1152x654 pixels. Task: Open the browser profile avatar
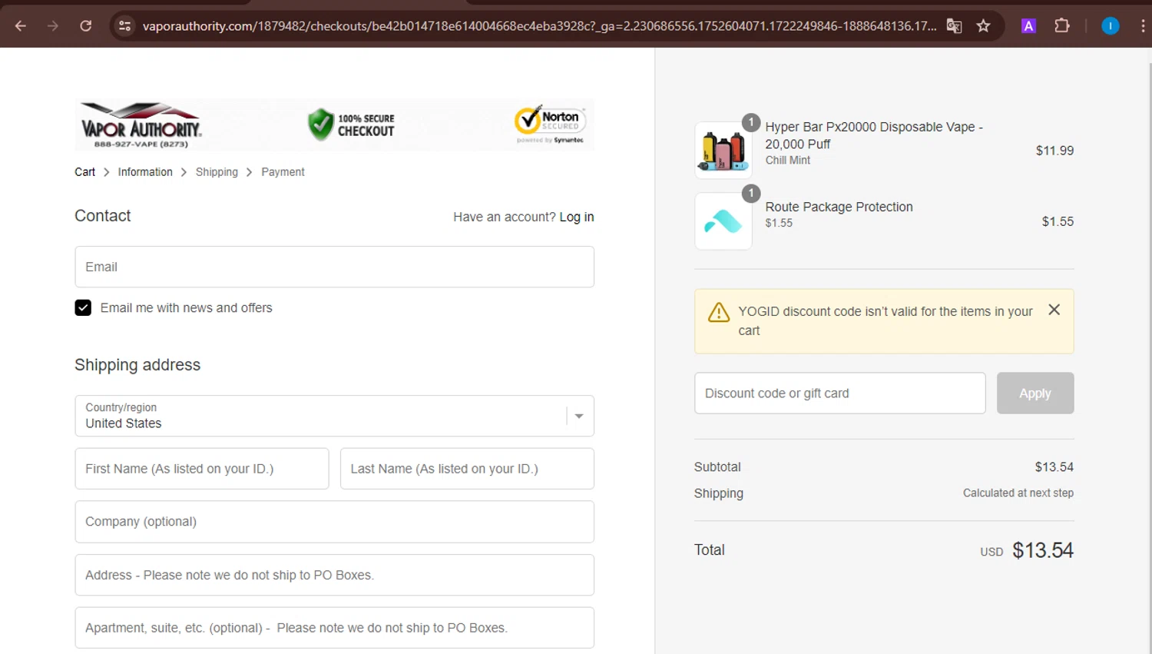(x=1110, y=26)
